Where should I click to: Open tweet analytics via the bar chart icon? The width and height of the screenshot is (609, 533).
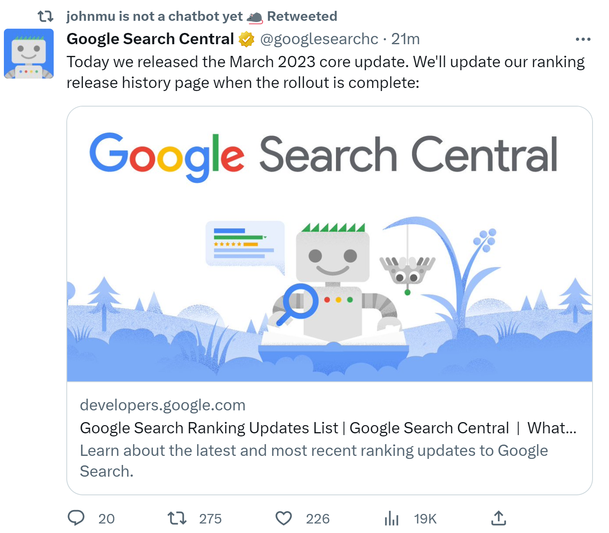391,517
